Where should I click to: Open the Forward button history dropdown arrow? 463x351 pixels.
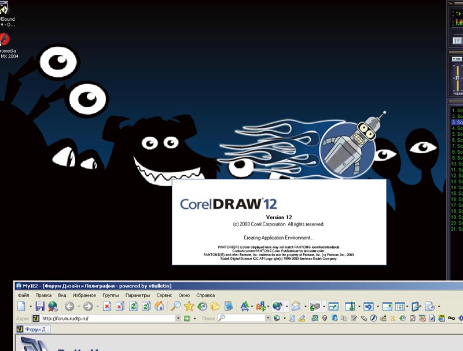coord(97,306)
